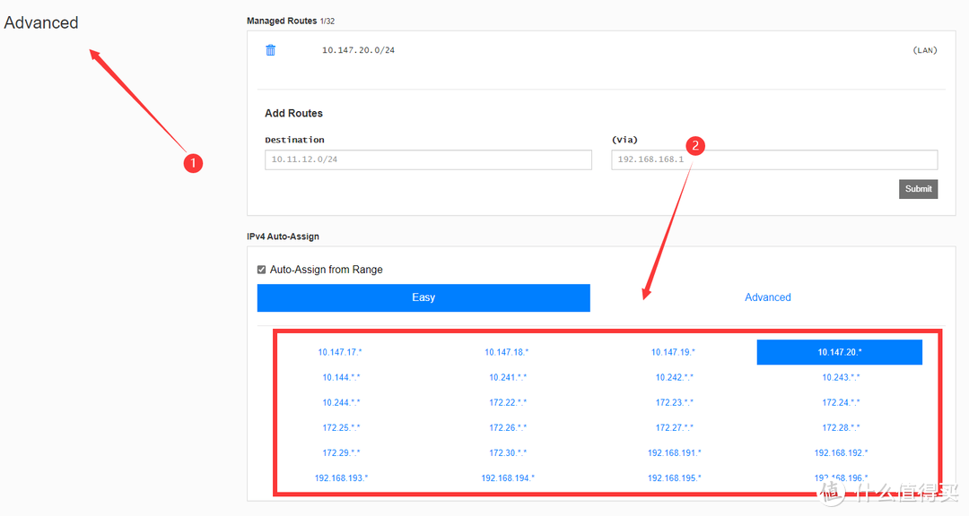
Task: Click the via gateway input field
Action: point(773,159)
